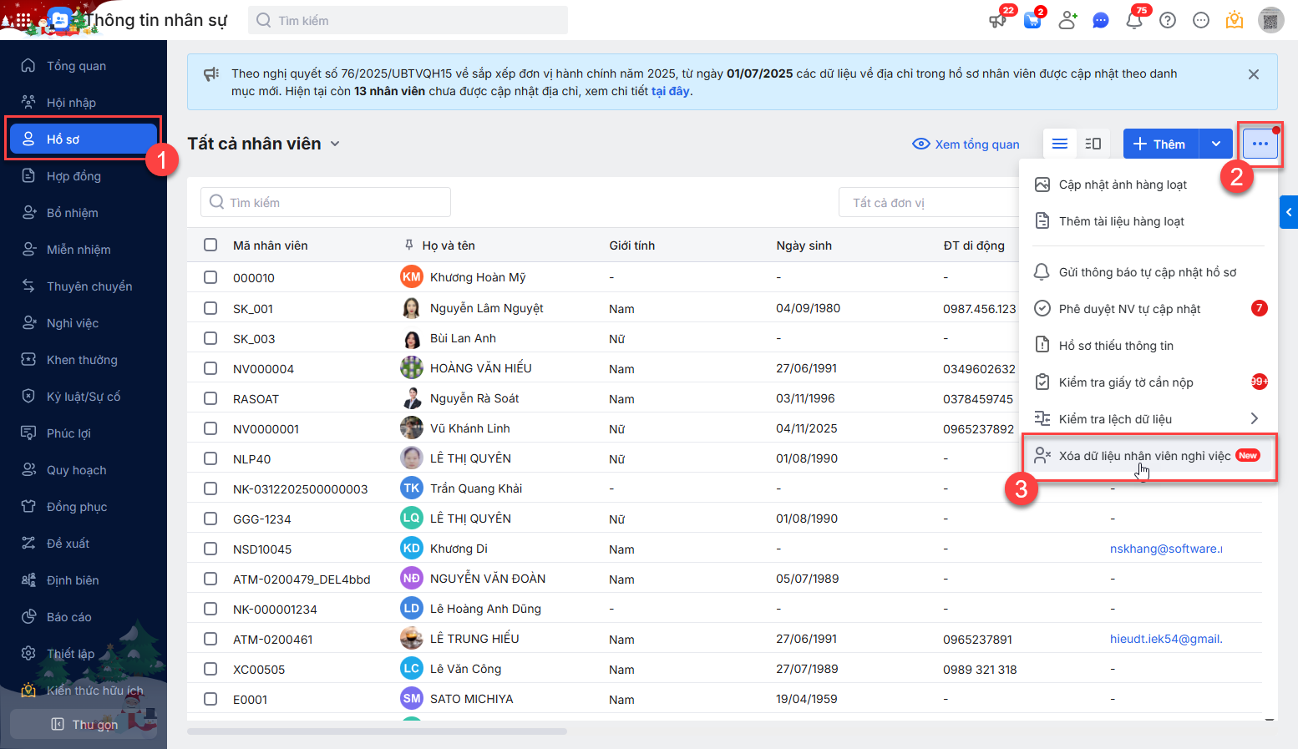Screen dimensions: 1298x749
Task: Click the horizontal scrollbar under the table
Action: [377, 731]
